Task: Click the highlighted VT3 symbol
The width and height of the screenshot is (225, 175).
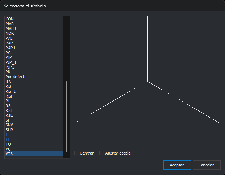Action: 34,154
